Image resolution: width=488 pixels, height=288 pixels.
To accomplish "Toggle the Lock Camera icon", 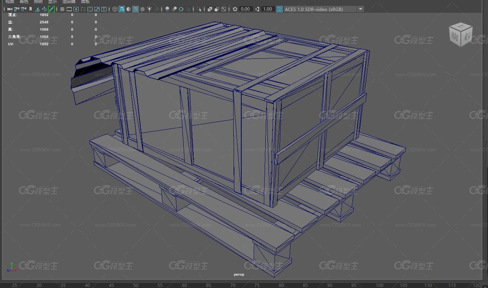I will 16,9.
